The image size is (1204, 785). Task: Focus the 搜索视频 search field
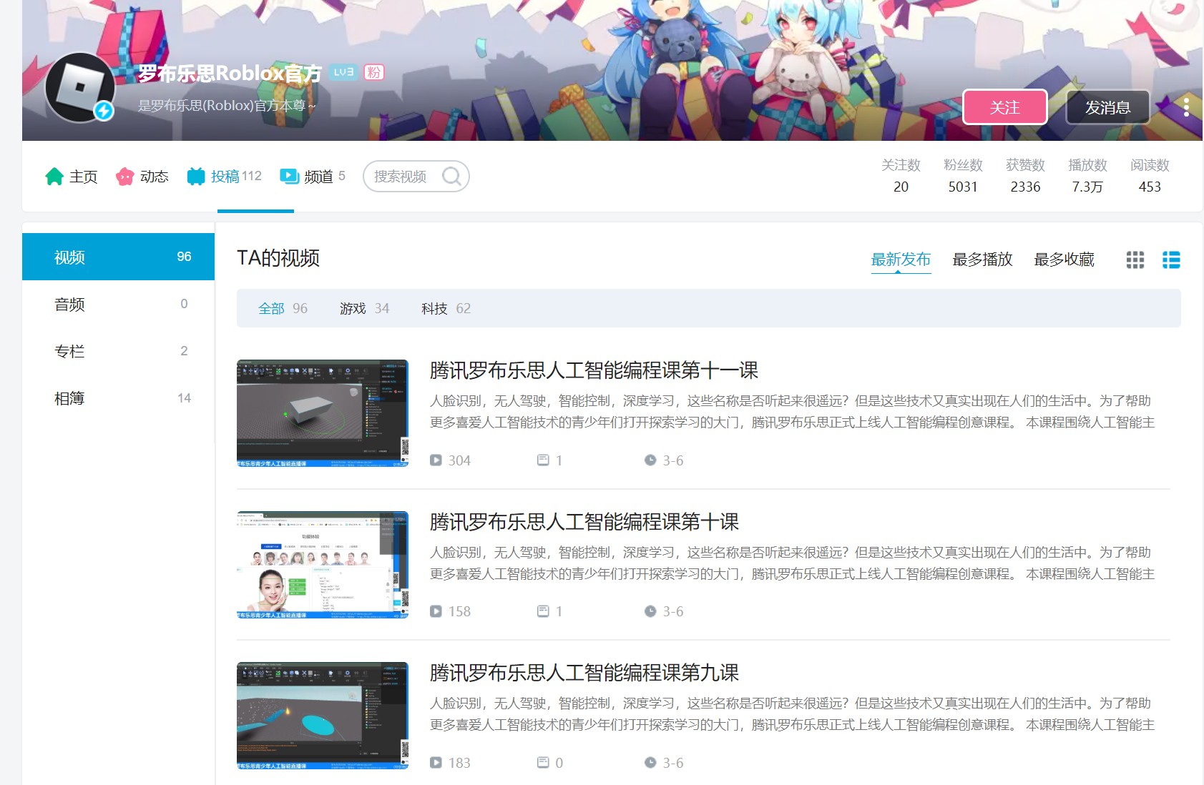(401, 177)
